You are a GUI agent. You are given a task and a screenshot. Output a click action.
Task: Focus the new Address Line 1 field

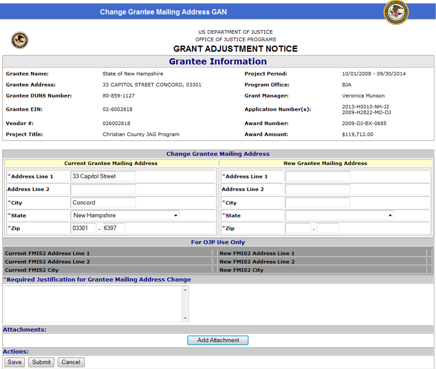pos(318,176)
